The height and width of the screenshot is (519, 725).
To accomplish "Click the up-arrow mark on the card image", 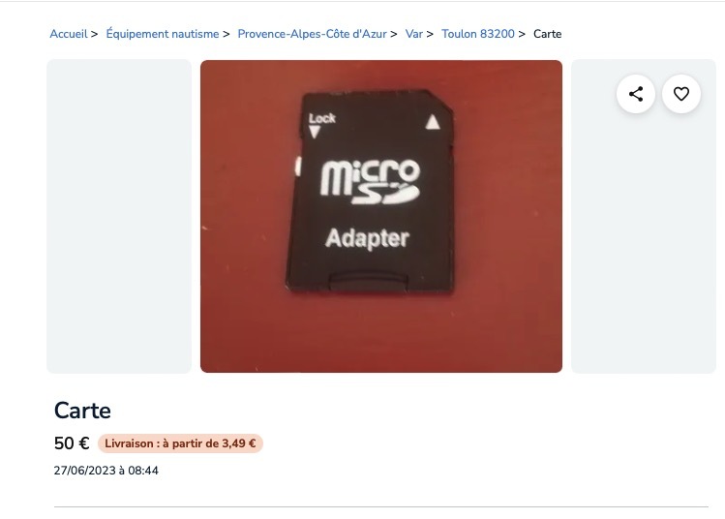I will coord(433,122).
